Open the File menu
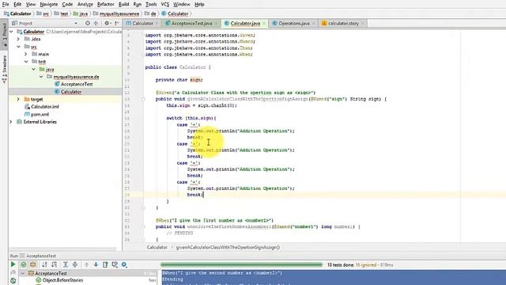Screen dimensions: 506x285 point(6,4)
